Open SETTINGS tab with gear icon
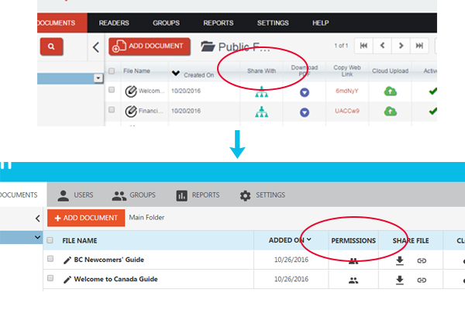 (x=262, y=195)
